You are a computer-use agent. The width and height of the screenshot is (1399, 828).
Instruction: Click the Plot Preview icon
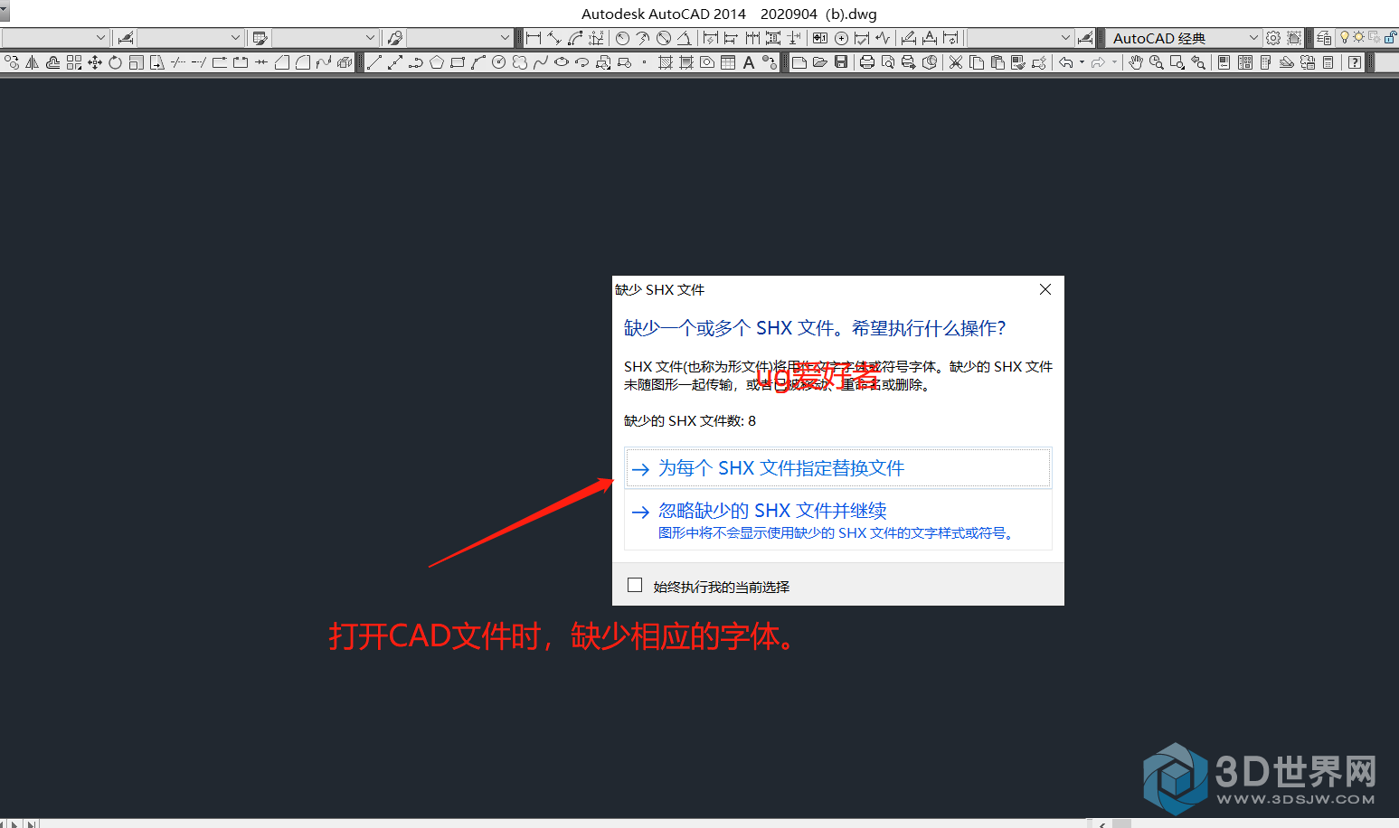pyautogui.click(x=888, y=62)
